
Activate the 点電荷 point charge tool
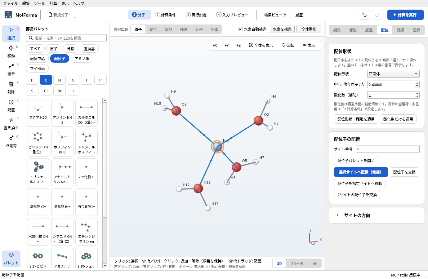click(11, 141)
